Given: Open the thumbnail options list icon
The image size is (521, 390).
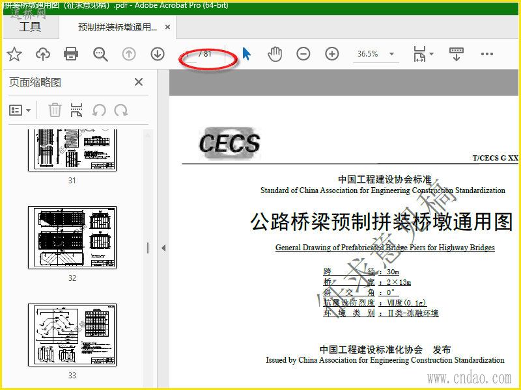Looking at the screenshot, I should point(16,110).
